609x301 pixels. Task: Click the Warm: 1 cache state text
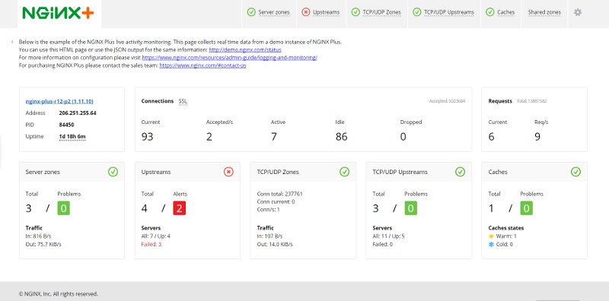506,236
